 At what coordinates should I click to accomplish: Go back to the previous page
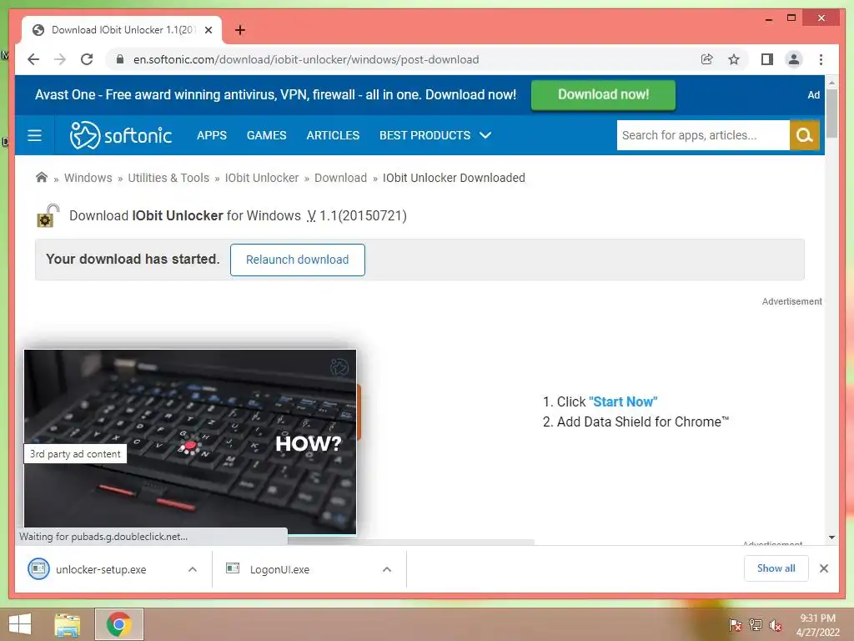tap(33, 59)
